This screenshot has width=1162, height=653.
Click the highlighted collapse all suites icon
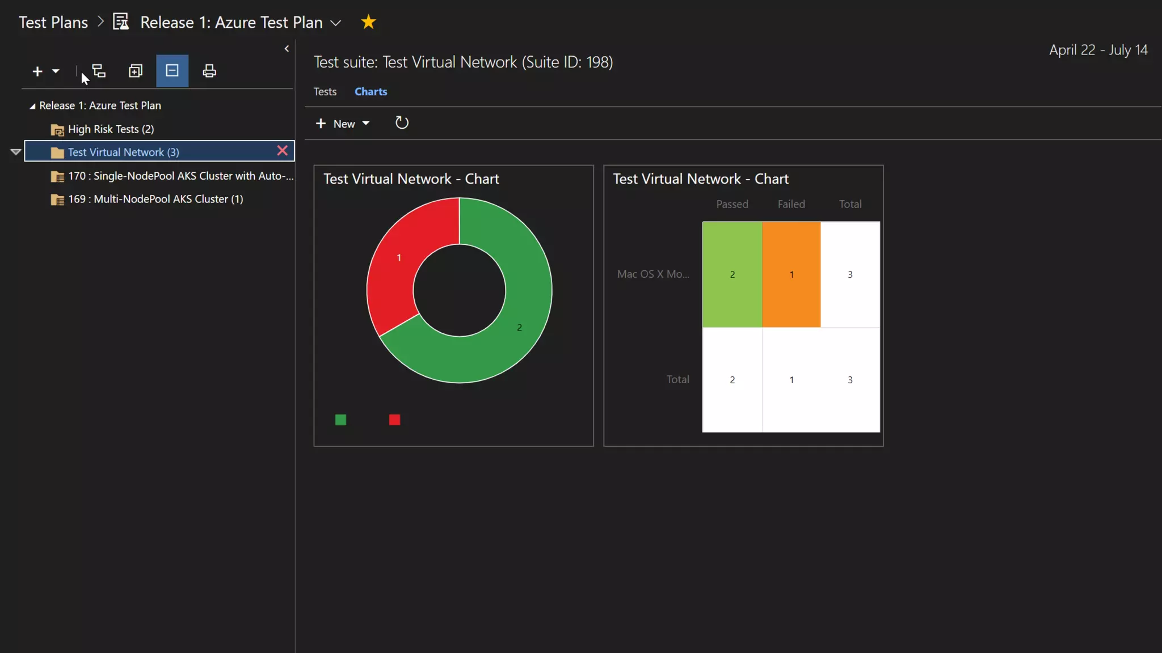[172, 71]
